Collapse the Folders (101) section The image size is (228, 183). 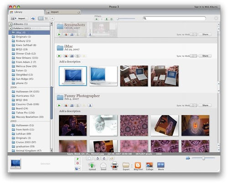[10, 28]
